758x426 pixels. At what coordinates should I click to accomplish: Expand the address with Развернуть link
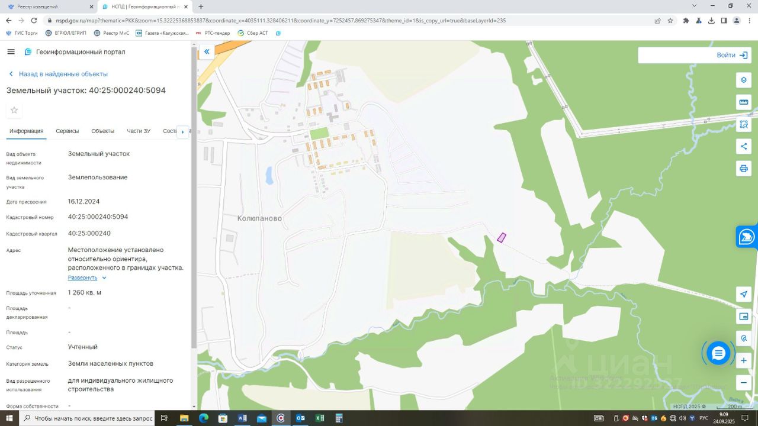click(x=87, y=277)
